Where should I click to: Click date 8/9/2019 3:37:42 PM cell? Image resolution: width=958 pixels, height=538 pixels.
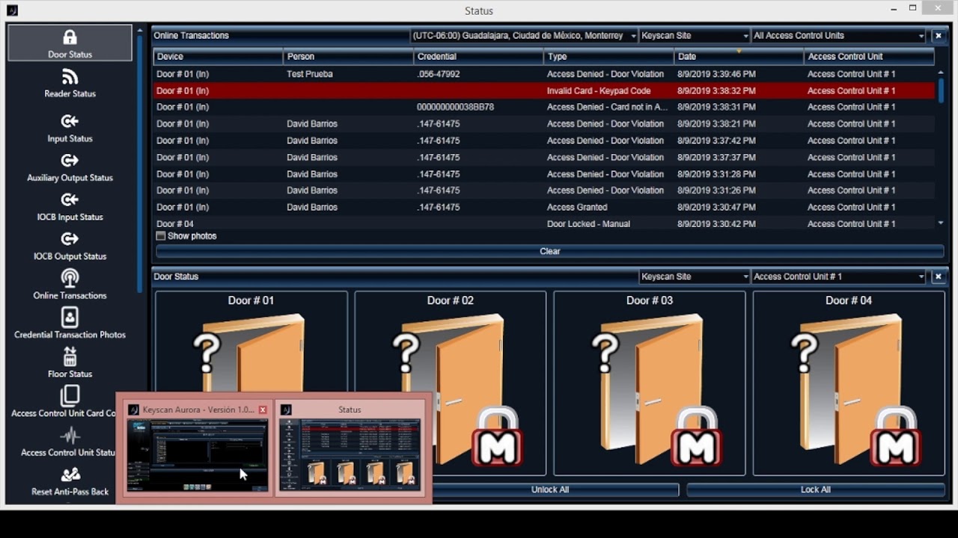716,140
